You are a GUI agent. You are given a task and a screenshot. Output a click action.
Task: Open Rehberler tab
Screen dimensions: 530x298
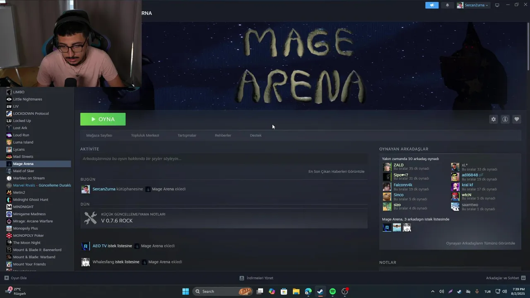[223, 135]
